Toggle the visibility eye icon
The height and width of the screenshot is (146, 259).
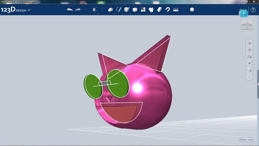(x=249, y=77)
